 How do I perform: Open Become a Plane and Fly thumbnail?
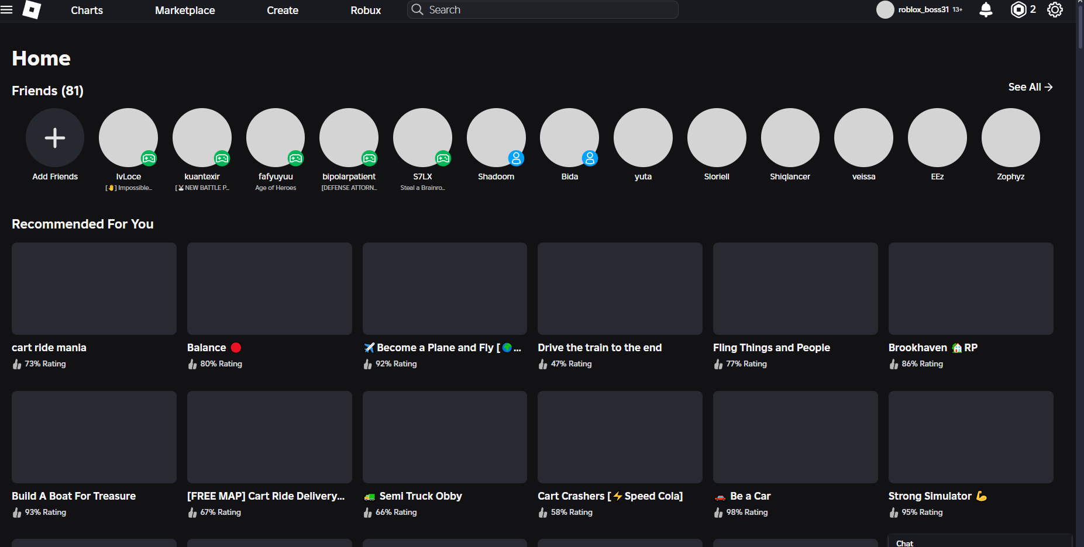click(x=445, y=289)
